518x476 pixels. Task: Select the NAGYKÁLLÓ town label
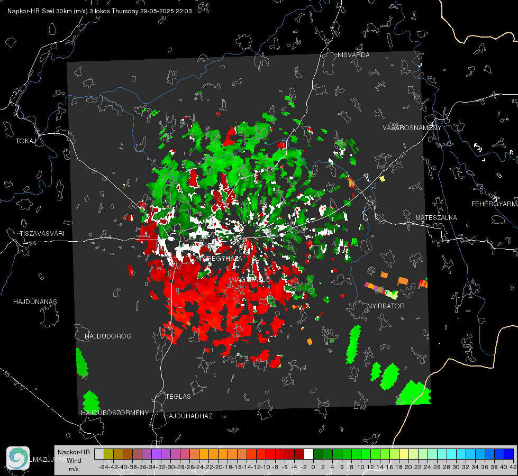pos(251,280)
